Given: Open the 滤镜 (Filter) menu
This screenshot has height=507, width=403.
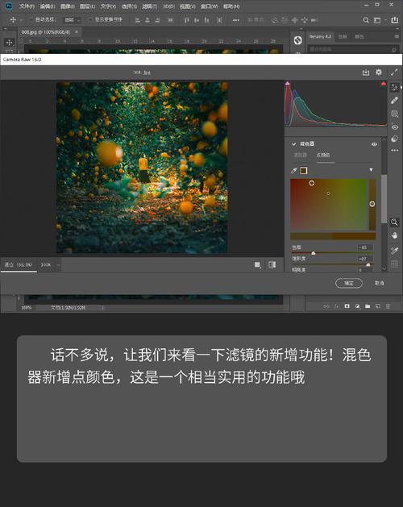Looking at the screenshot, I should click(150, 6).
